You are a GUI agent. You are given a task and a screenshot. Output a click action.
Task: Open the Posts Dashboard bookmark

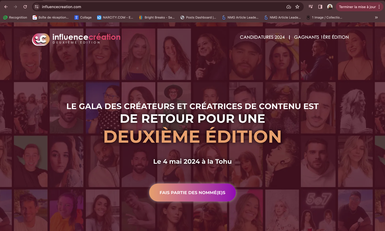(198, 17)
